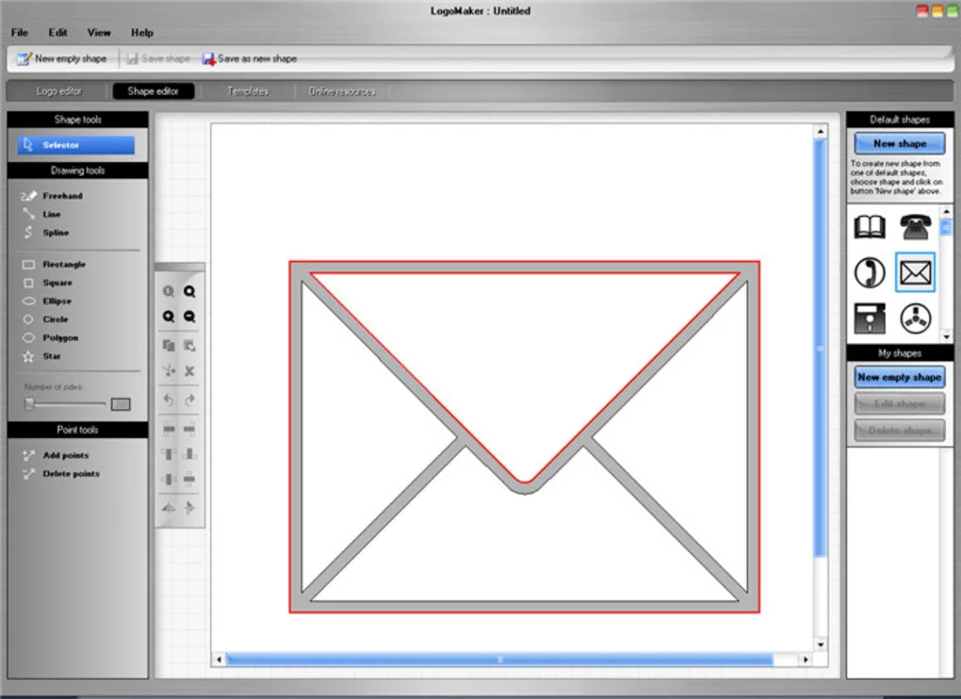The image size is (961, 699).
Task: Choose the Freehand drawing tool
Action: [52, 196]
